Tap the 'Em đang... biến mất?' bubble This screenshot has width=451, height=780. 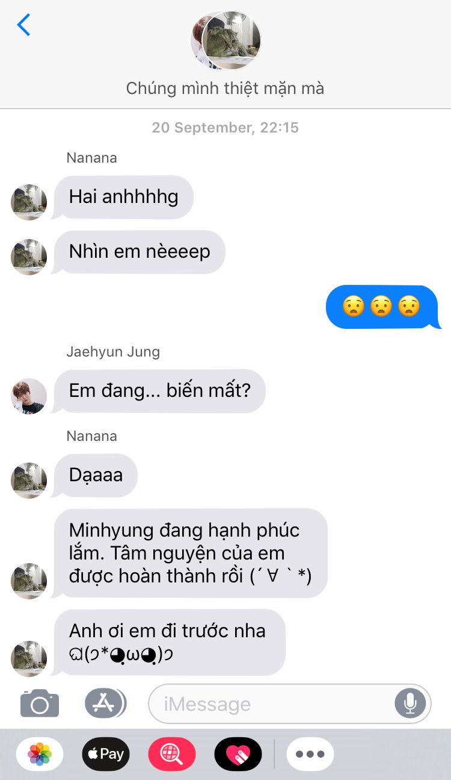point(159,391)
